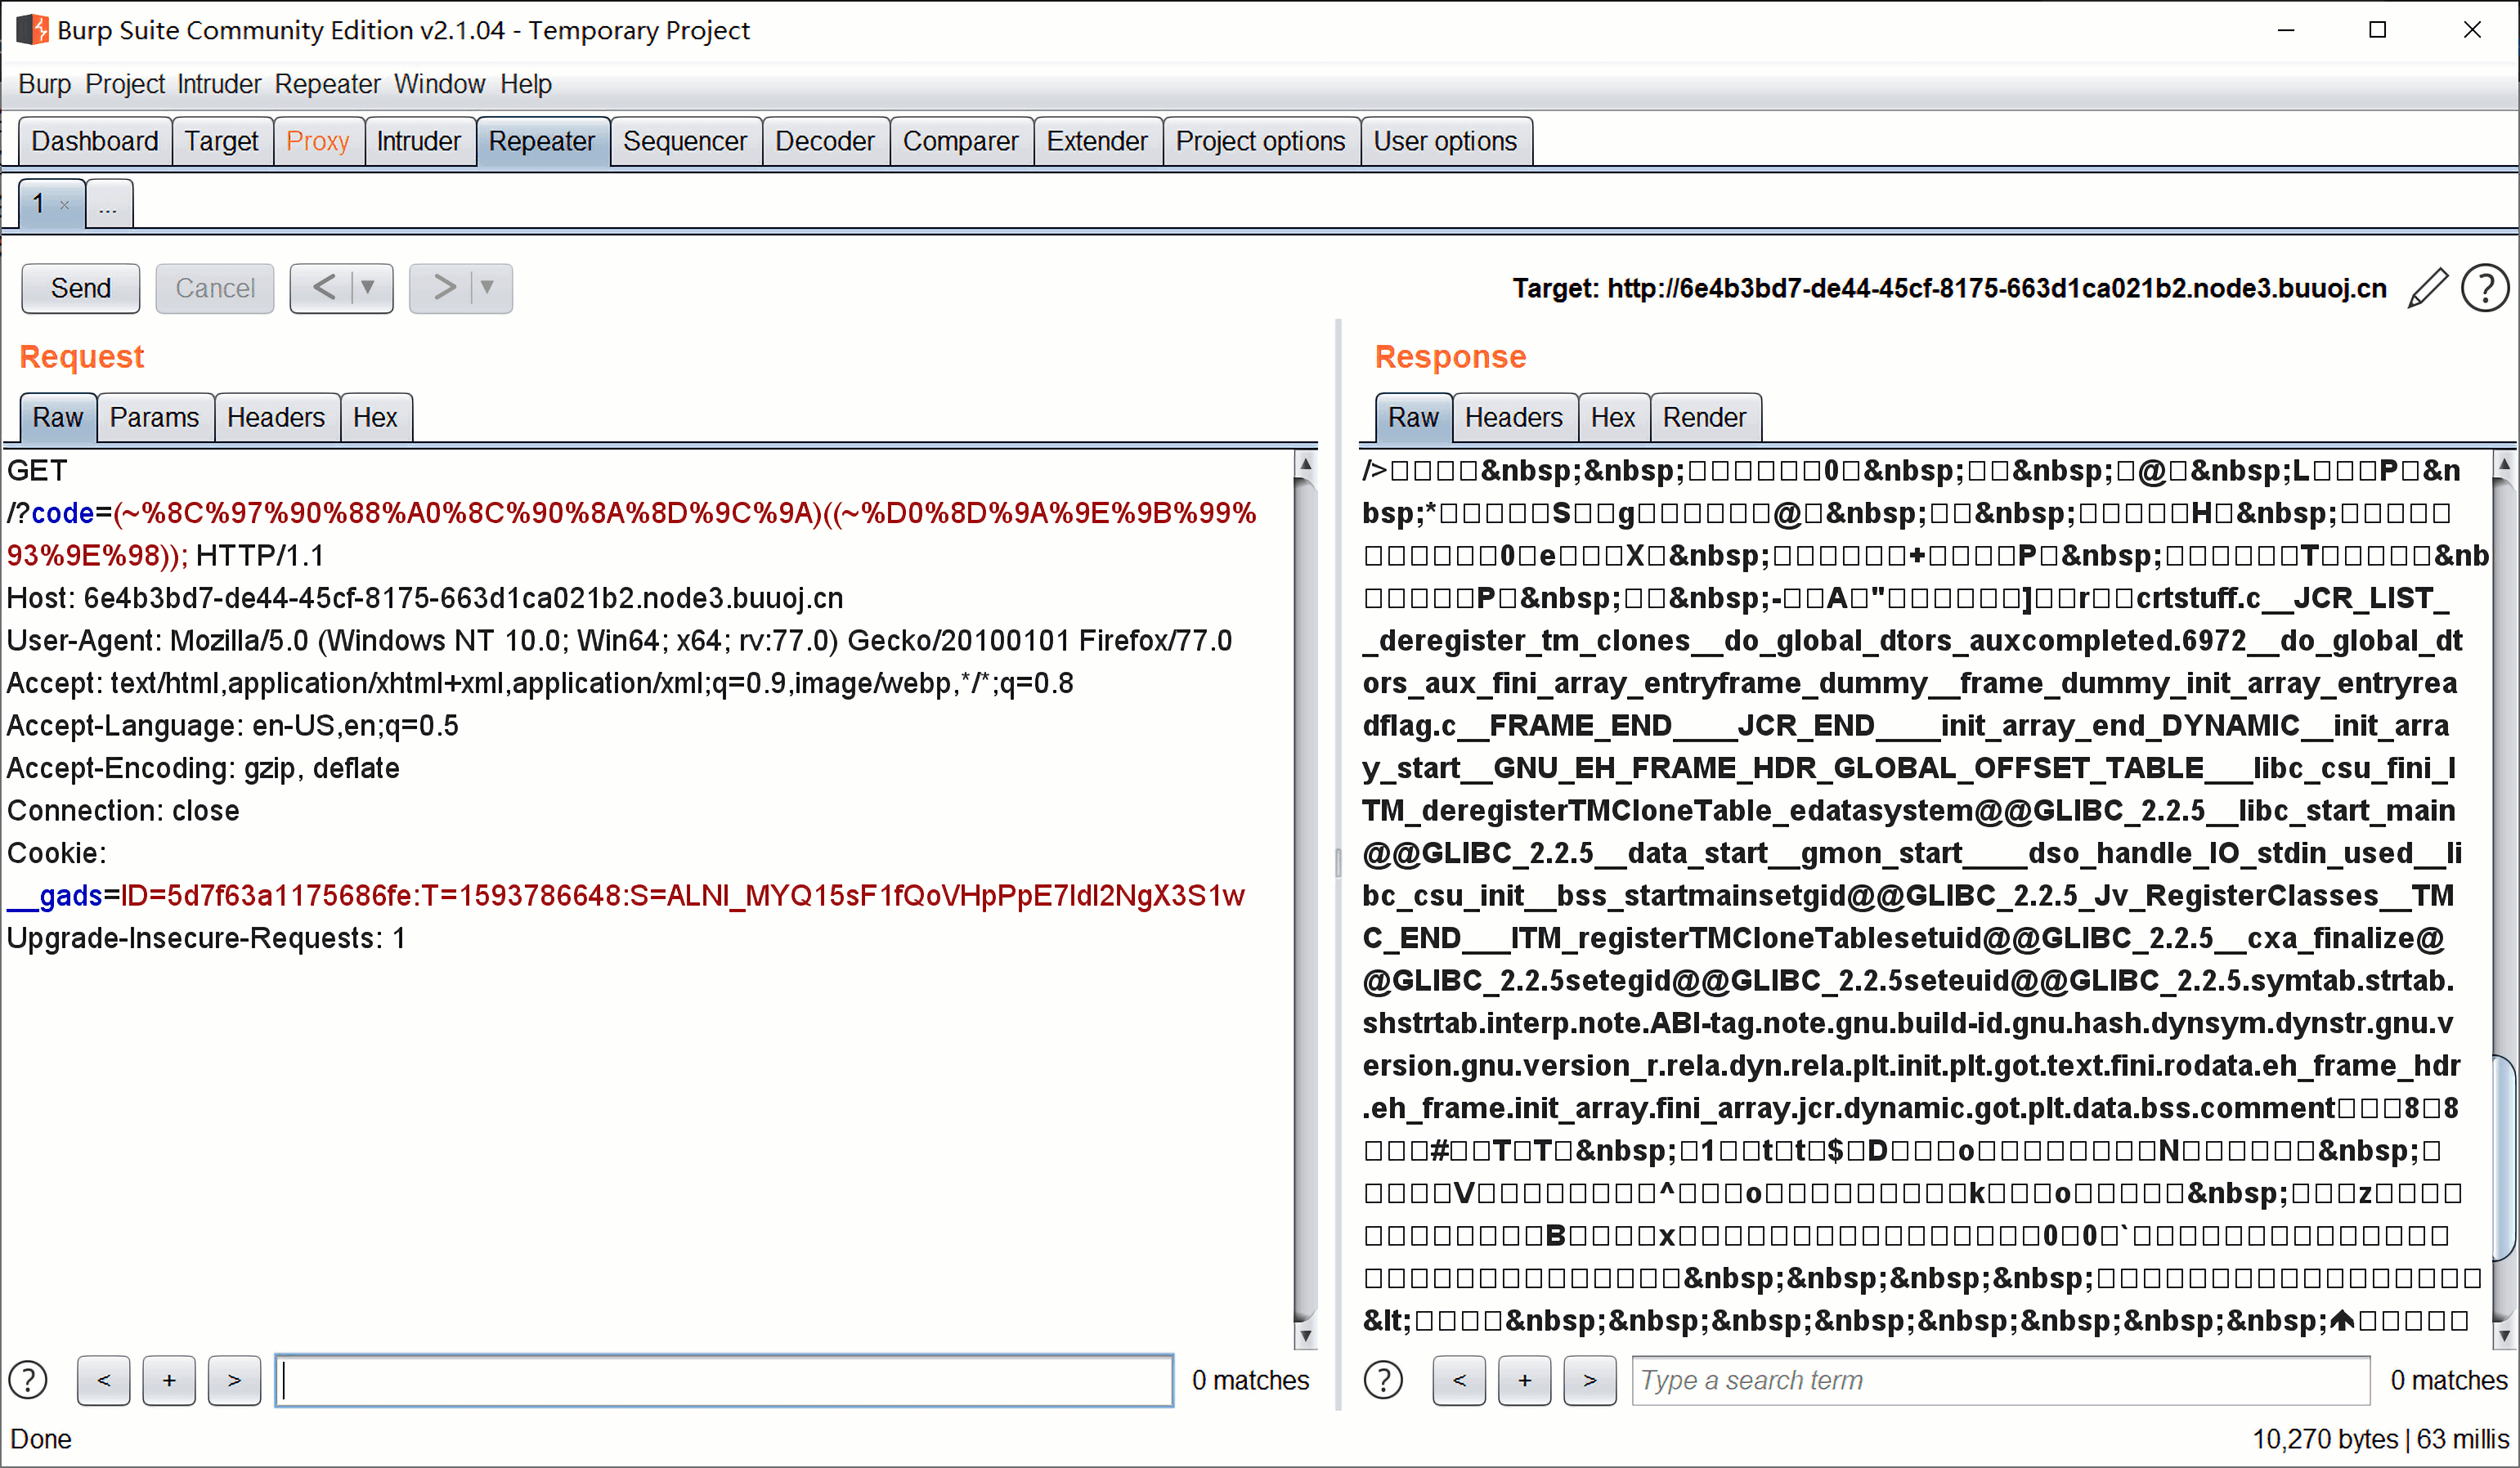This screenshot has width=2520, height=1468.
Task: Select the Repeater tool tab
Action: coord(542,141)
